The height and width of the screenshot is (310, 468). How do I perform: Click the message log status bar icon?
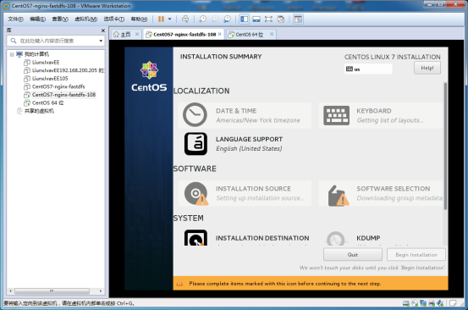tap(453, 303)
